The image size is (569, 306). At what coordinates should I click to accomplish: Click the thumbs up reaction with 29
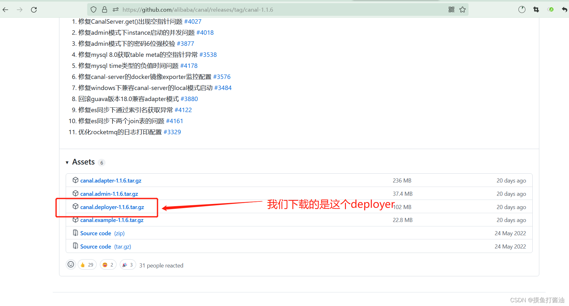pyautogui.click(x=87, y=265)
